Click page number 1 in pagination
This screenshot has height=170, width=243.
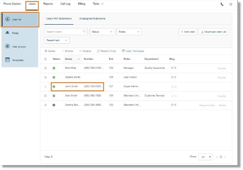[221, 157]
